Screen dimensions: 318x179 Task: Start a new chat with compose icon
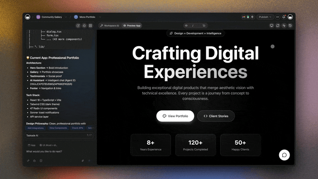[x=78, y=25]
